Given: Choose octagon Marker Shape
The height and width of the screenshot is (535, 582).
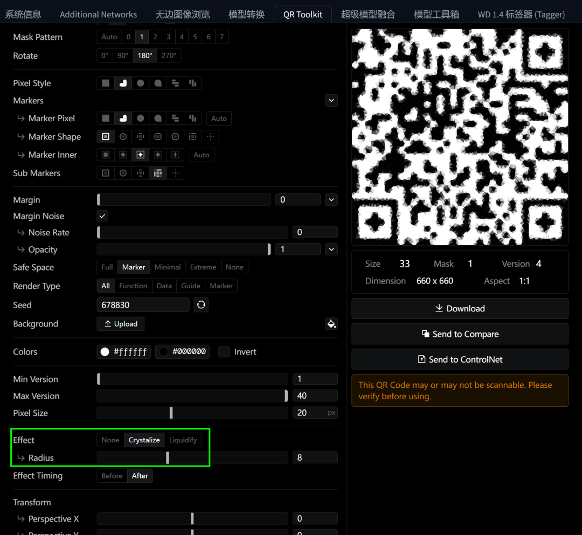Looking at the screenshot, I should coord(175,136).
